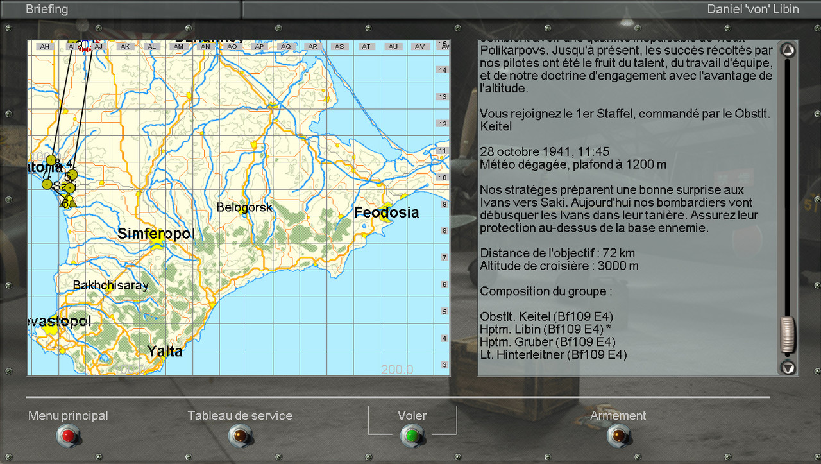The height and width of the screenshot is (464, 821).
Task: Click grid row number 7
Action: coord(443,258)
